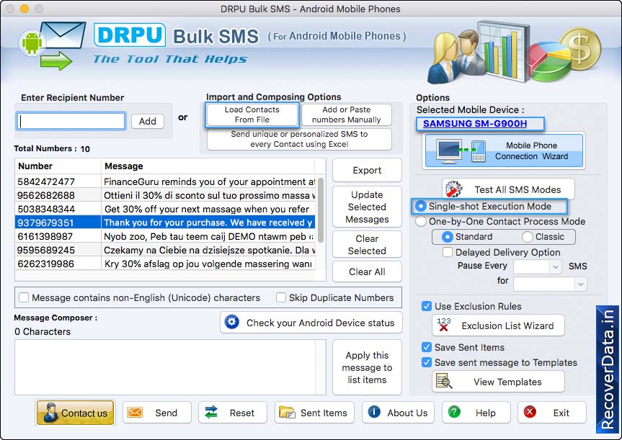Click Add or Paste numbers Manually
Screen dimensions: 622x440
(x=346, y=115)
